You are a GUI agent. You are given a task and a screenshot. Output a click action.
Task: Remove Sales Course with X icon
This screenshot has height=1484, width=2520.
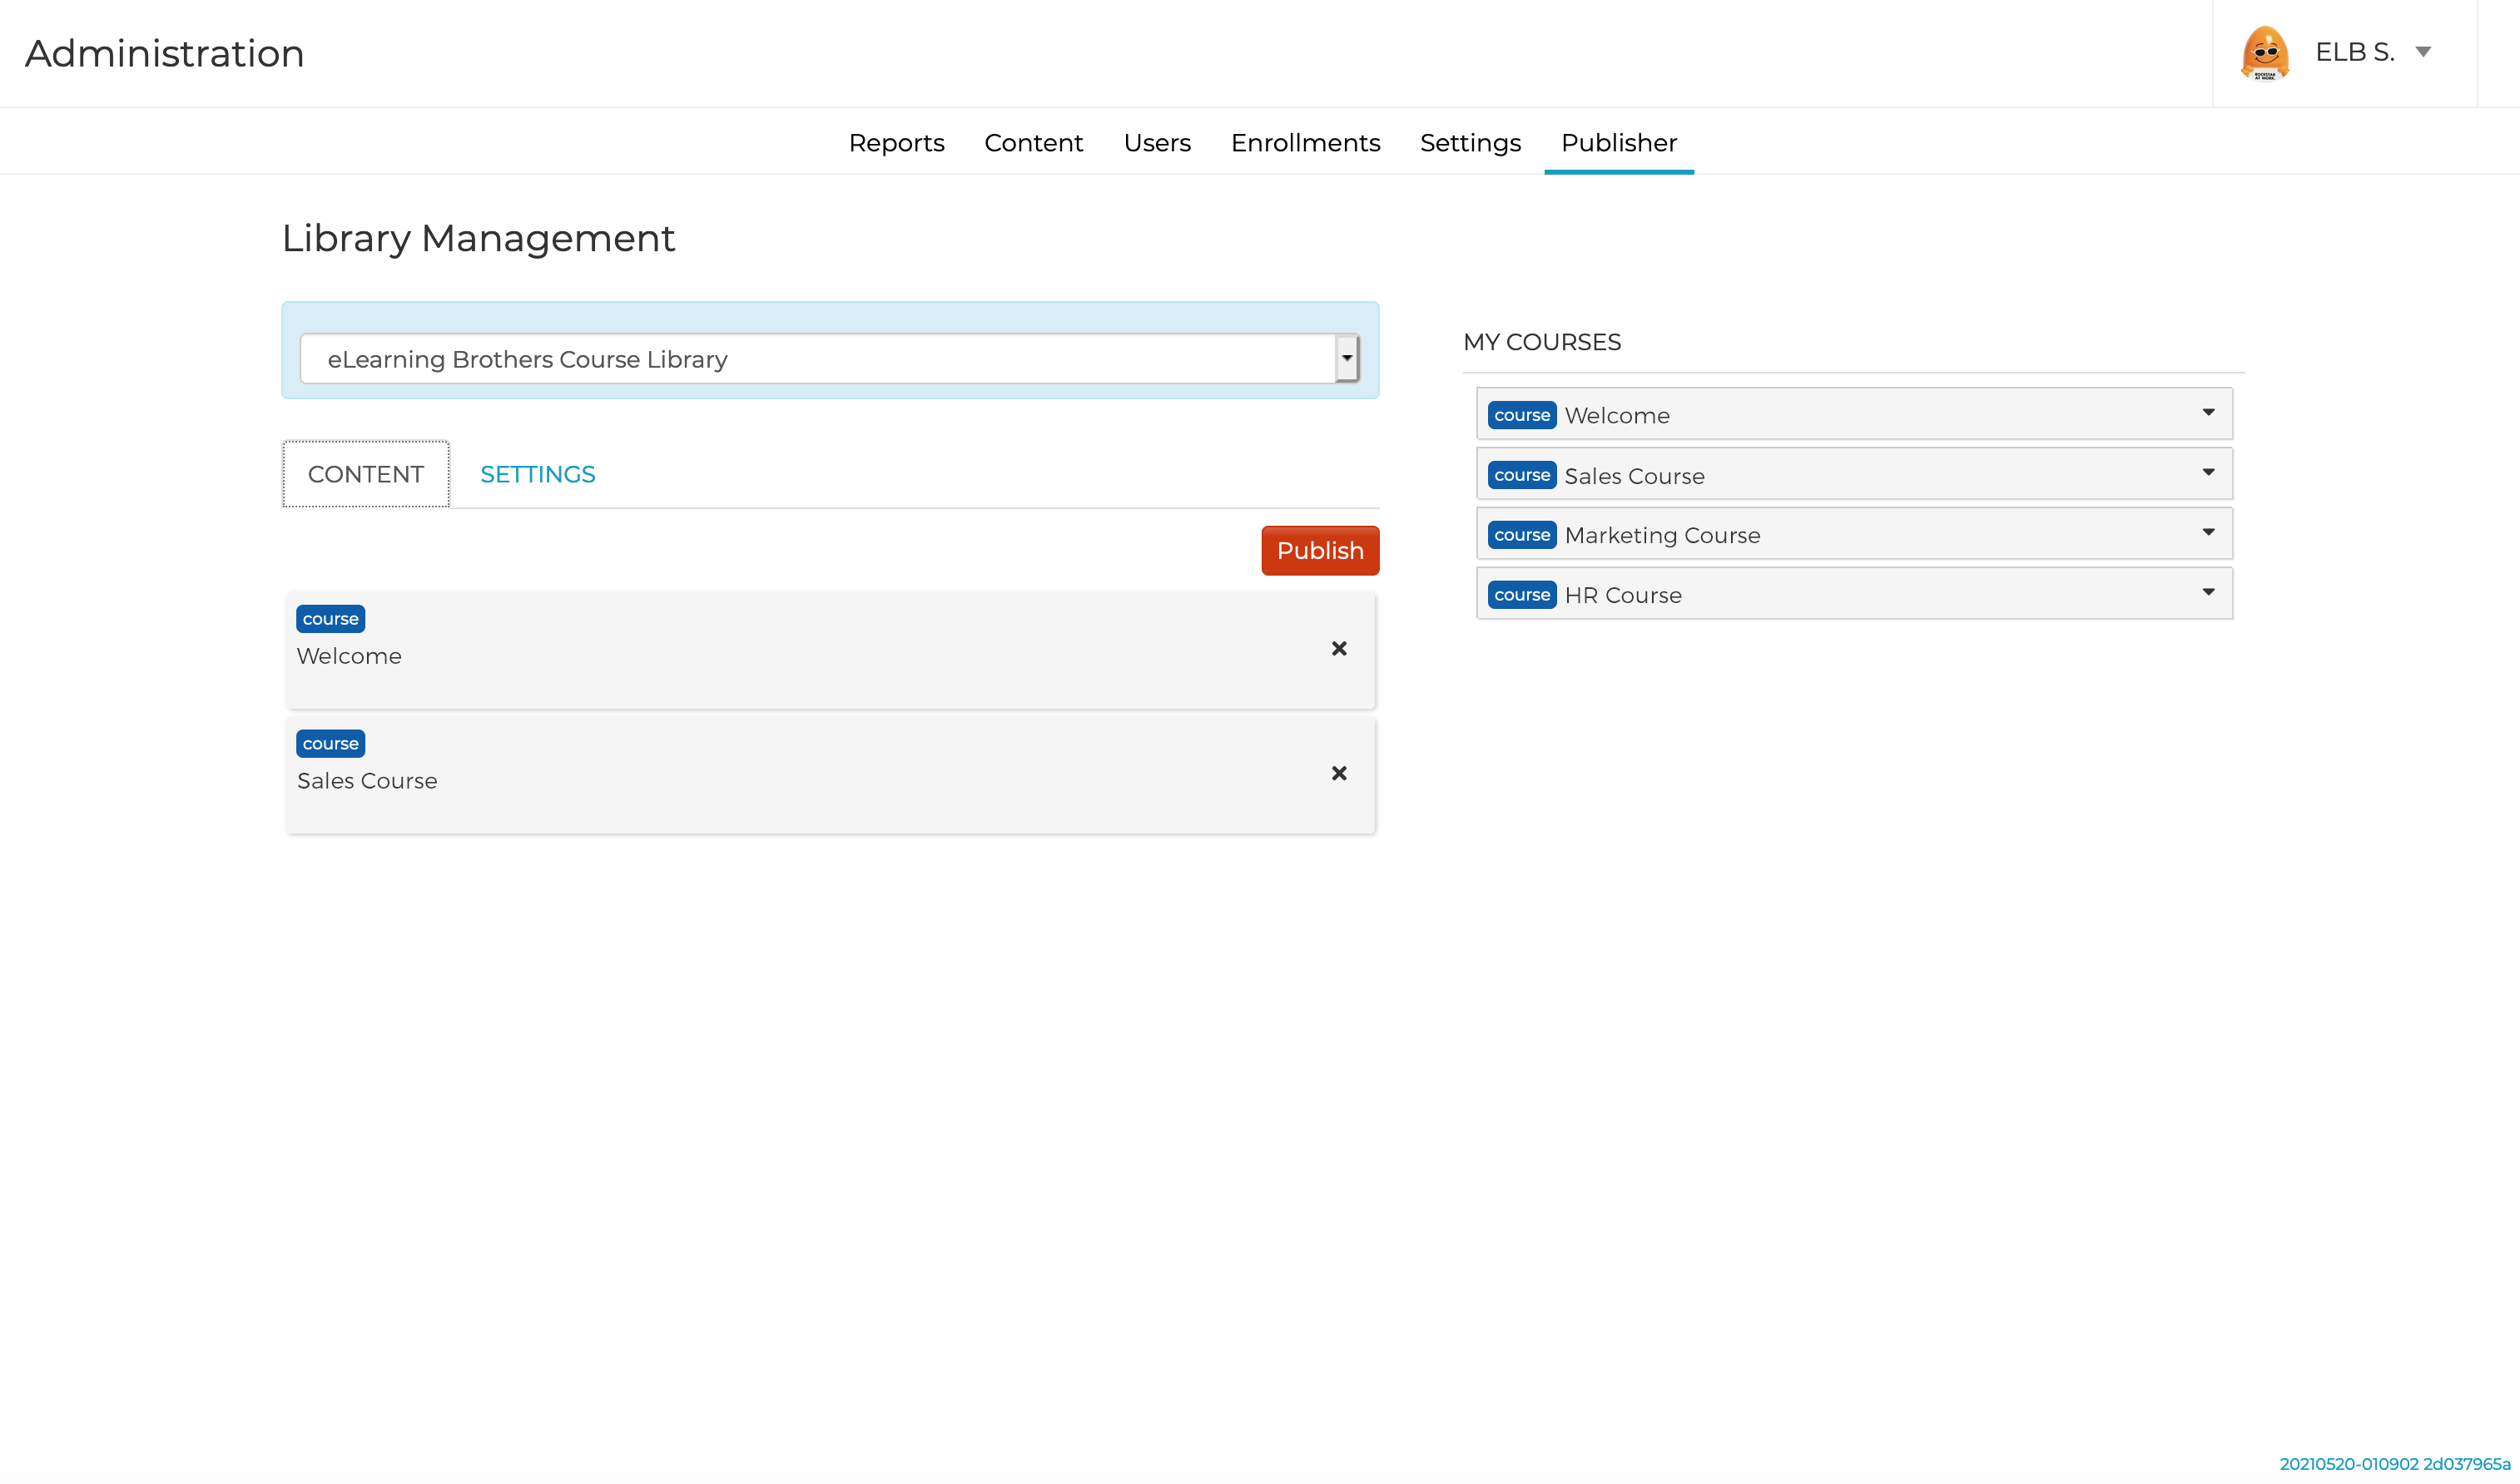[1338, 773]
